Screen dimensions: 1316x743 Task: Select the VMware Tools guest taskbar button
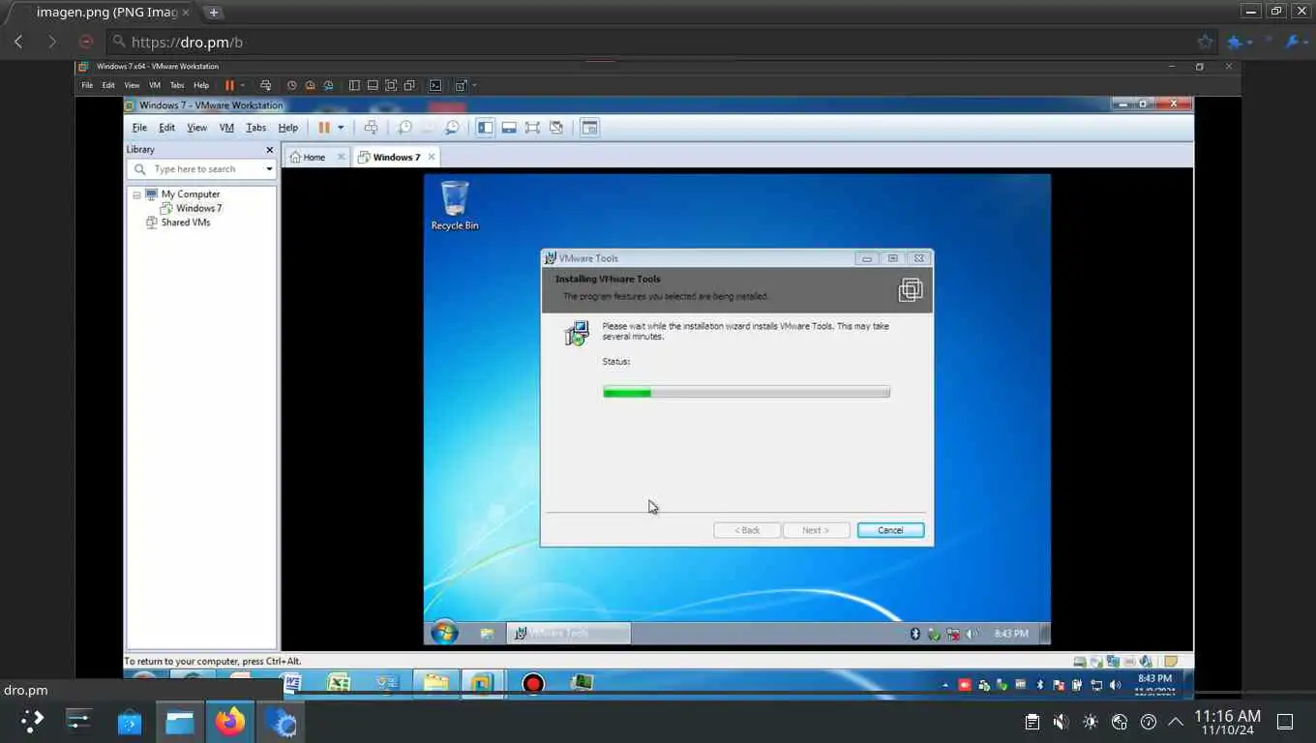569,634
